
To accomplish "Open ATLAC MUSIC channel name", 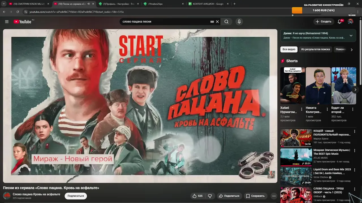I will (321, 158).
